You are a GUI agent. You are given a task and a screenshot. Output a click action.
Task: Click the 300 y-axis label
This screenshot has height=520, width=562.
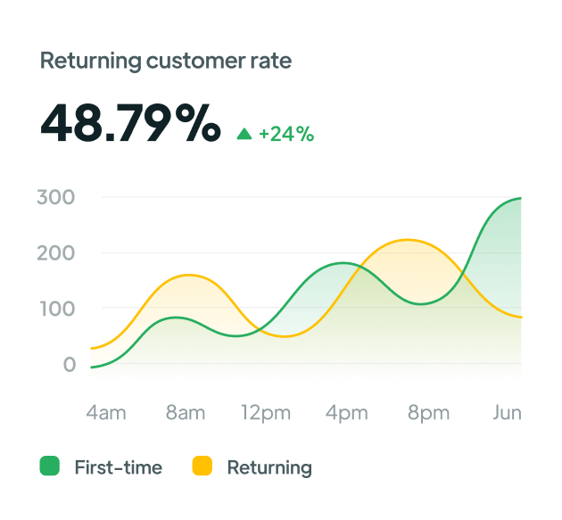(x=56, y=197)
